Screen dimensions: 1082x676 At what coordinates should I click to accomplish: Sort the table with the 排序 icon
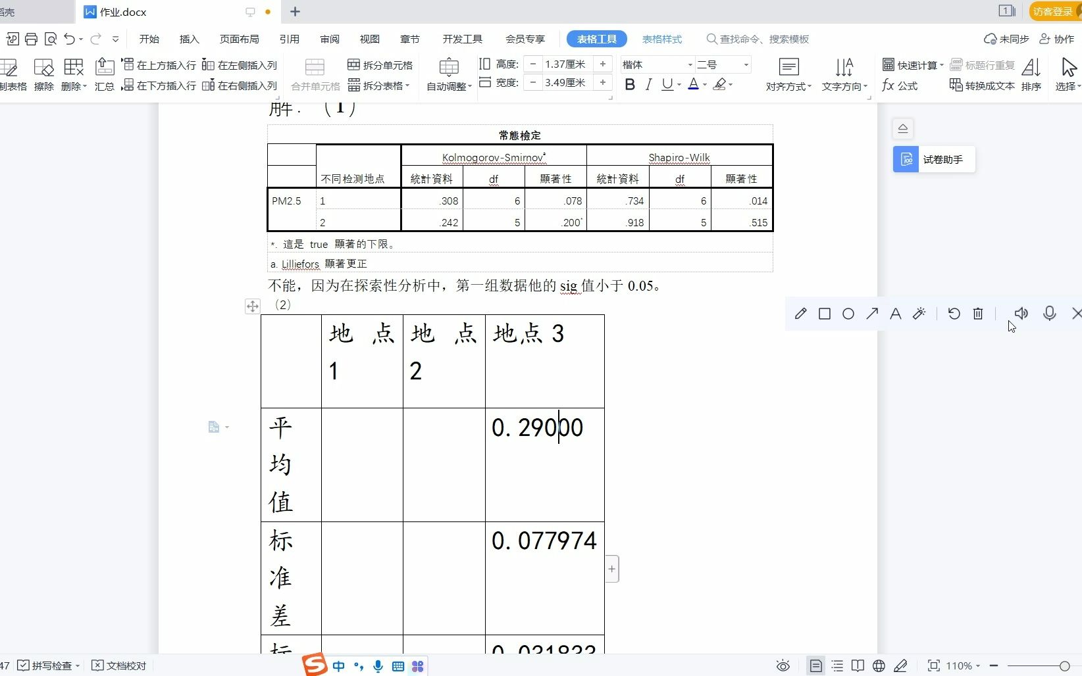(1031, 74)
